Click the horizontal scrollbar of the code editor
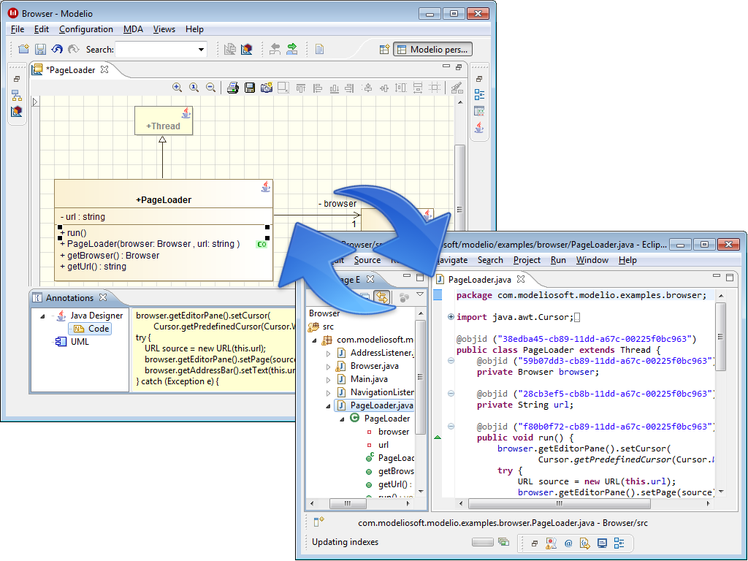748x561 pixels. (559, 503)
